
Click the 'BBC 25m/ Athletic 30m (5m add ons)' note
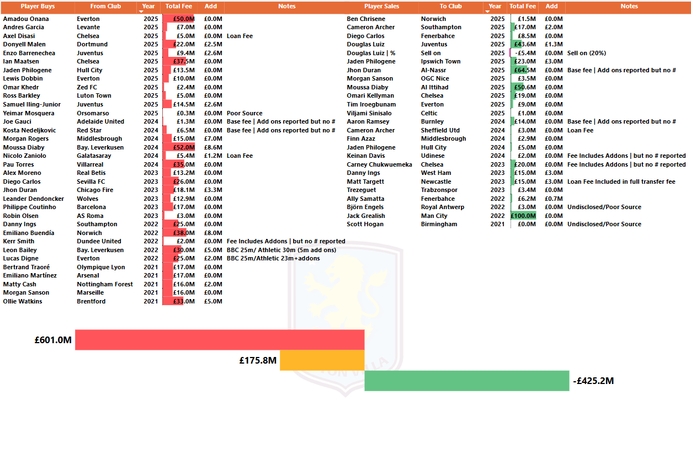point(281,250)
